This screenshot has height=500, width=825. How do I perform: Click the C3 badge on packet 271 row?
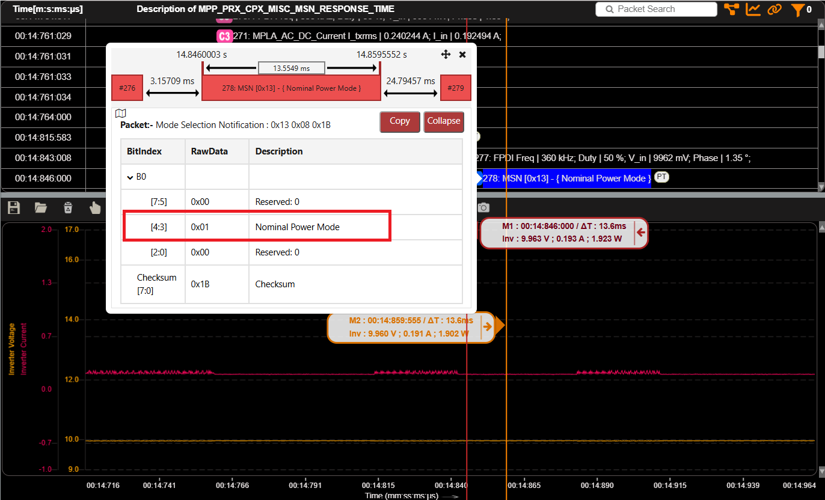[x=224, y=36]
